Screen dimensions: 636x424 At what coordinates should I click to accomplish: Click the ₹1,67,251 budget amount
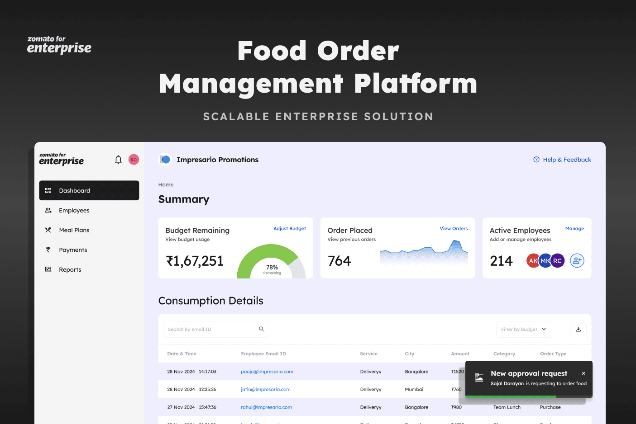pos(195,261)
